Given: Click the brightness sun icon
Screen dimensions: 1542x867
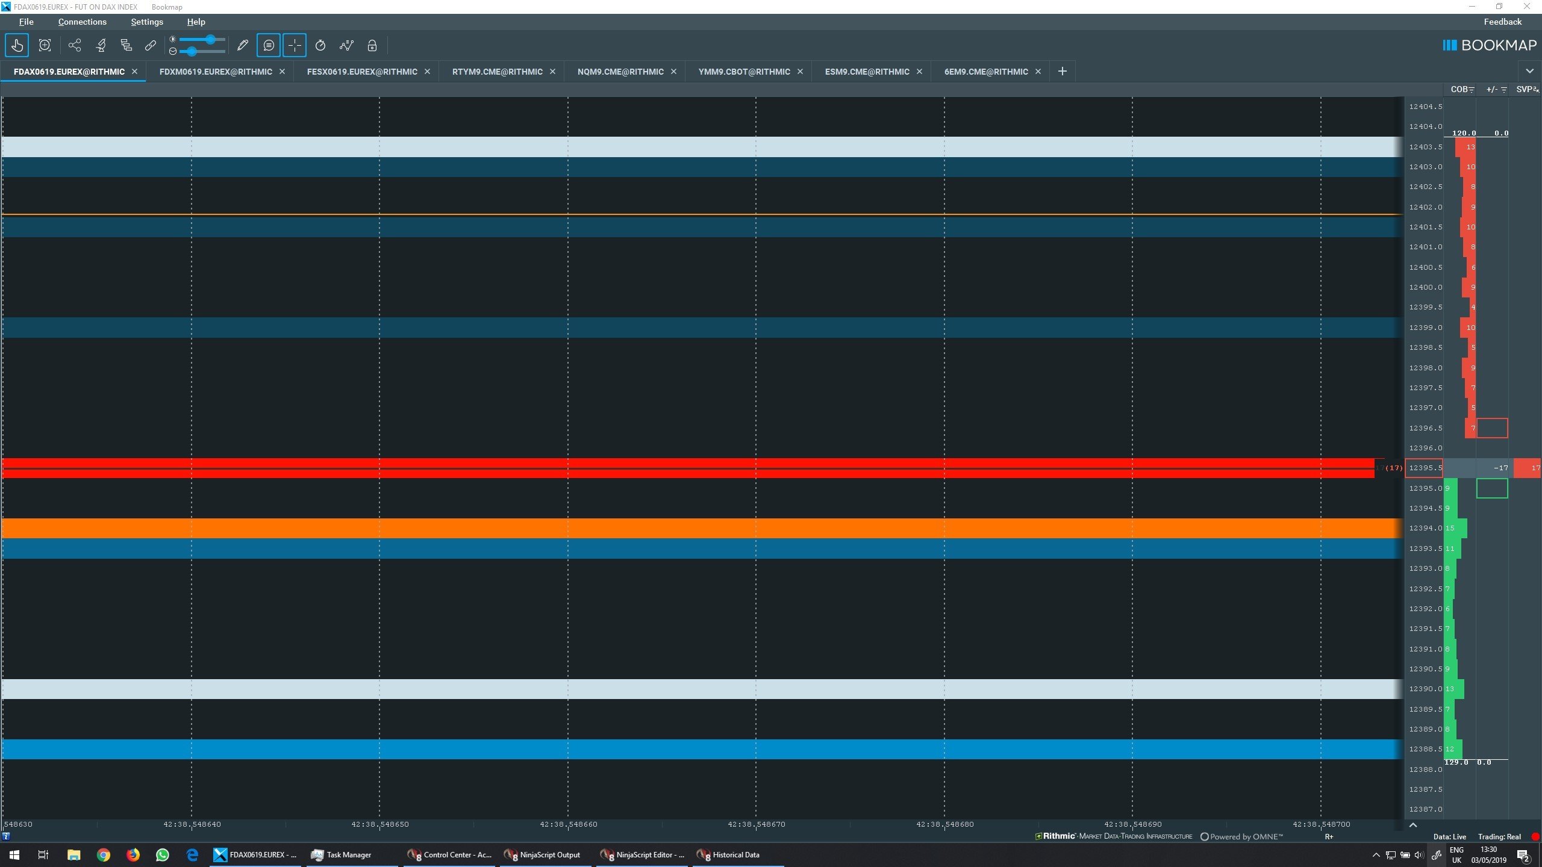Looking at the screenshot, I should pyautogui.click(x=173, y=39).
